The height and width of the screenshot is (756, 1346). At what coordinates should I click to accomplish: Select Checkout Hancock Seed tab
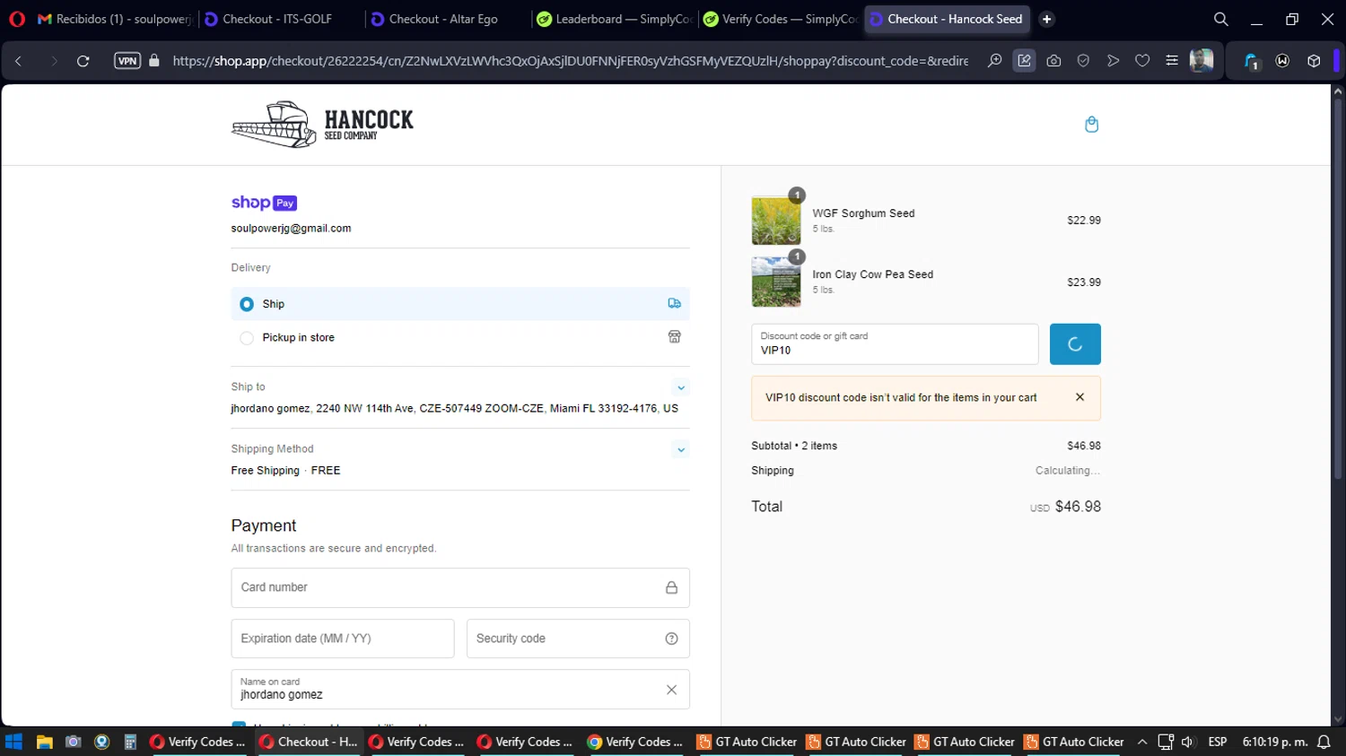click(947, 19)
